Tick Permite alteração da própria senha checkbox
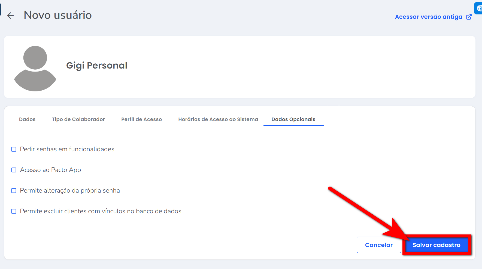This screenshot has height=269, width=482. click(14, 191)
